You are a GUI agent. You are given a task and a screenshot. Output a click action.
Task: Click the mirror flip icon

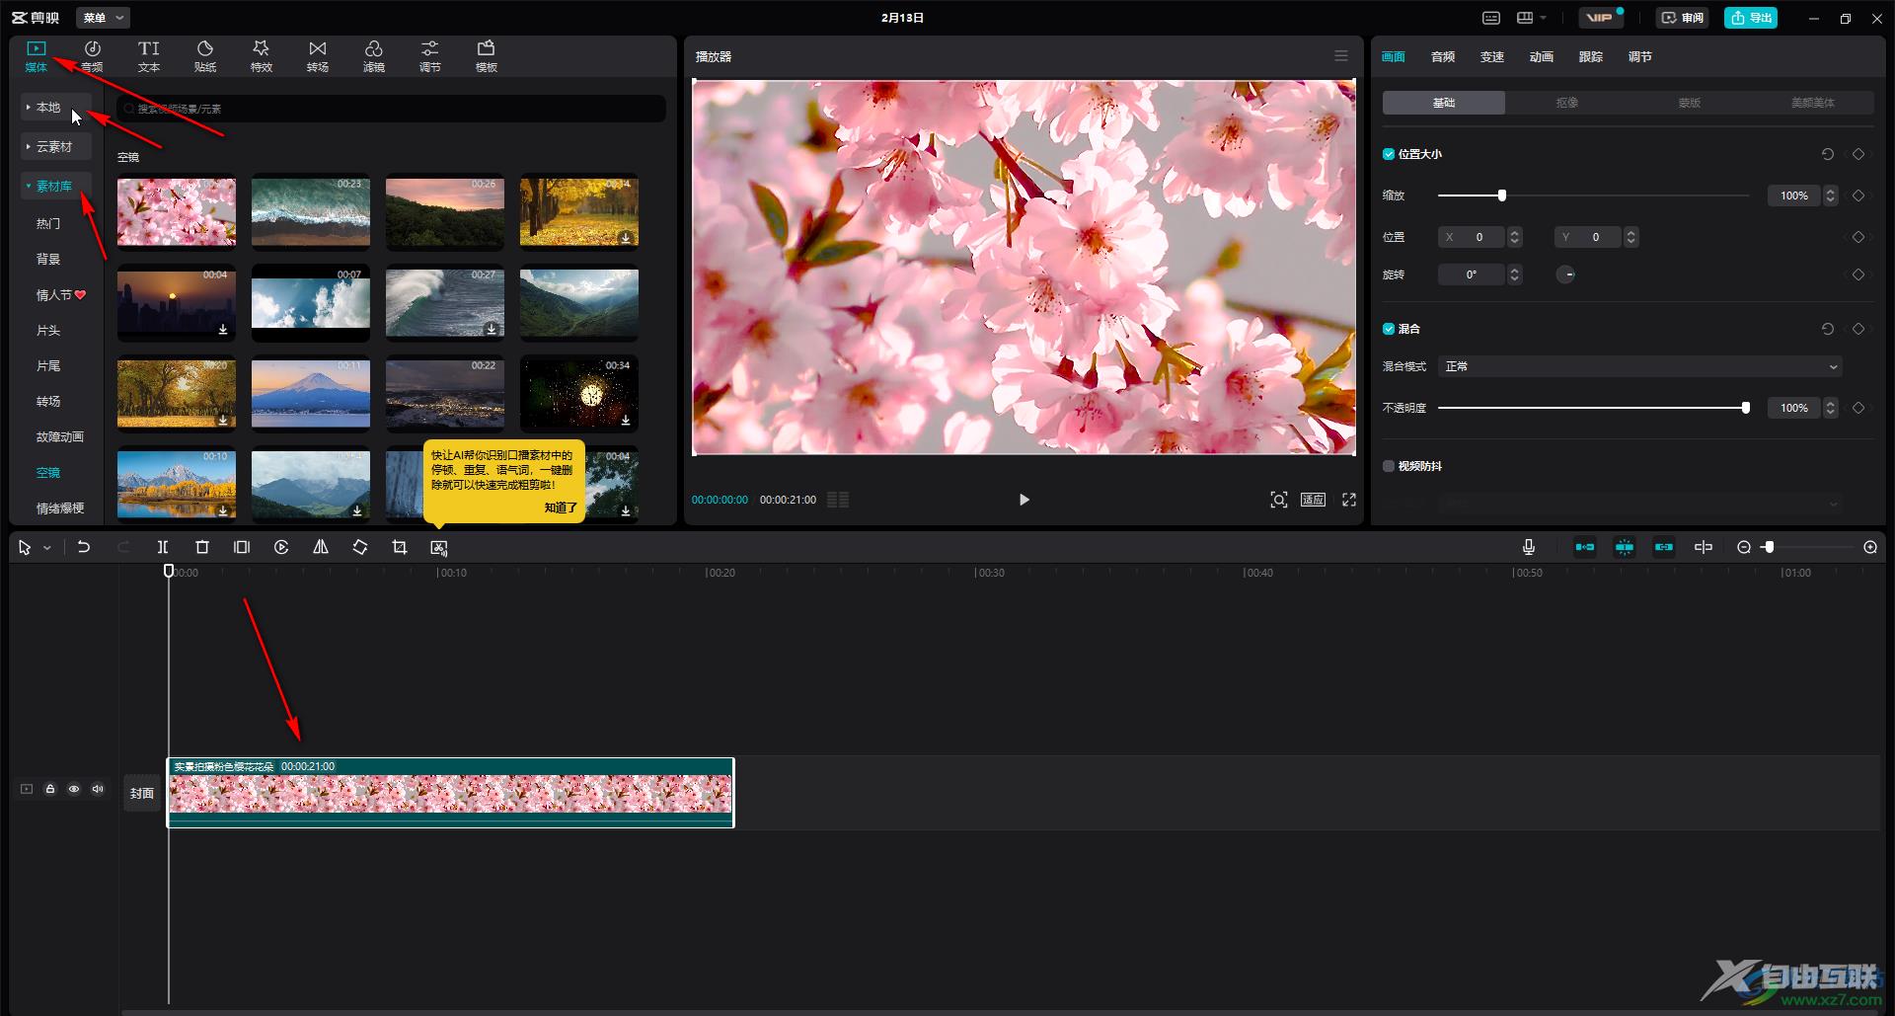pos(321,547)
